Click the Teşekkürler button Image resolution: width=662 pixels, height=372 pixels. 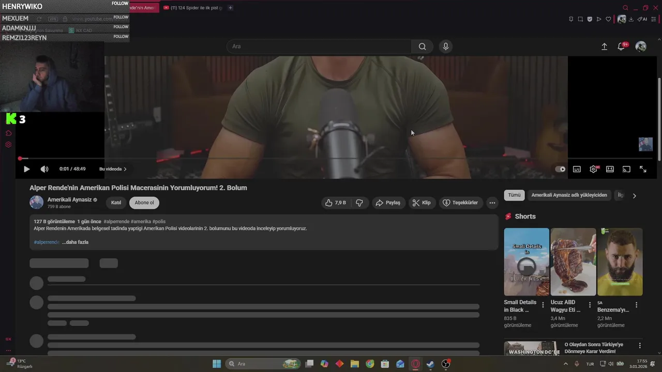click(x=460, y=203)
